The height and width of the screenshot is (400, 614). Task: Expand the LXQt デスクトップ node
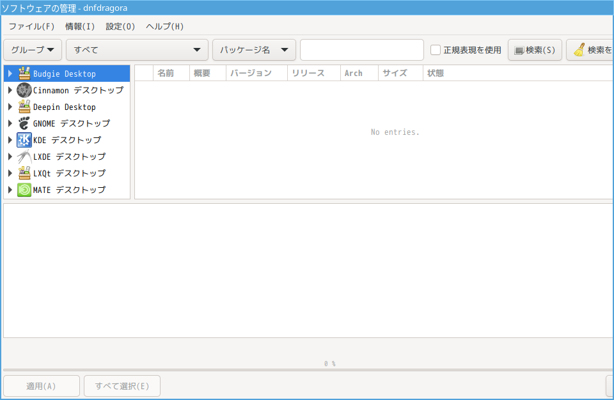click(x=10, y=173)
